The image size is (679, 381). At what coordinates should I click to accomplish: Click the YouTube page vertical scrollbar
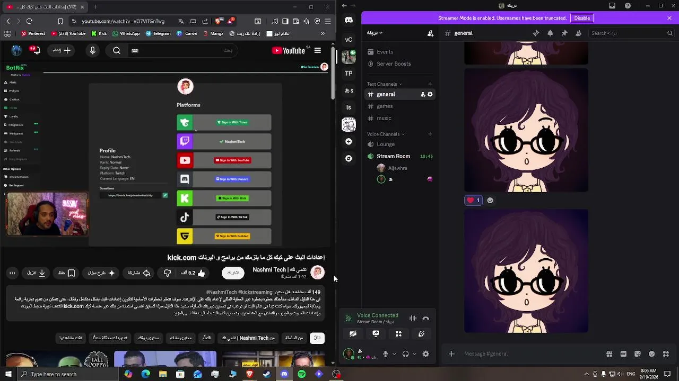(x=333, y=74)
